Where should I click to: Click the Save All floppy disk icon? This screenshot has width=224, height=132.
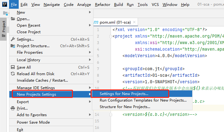point(13,67)
